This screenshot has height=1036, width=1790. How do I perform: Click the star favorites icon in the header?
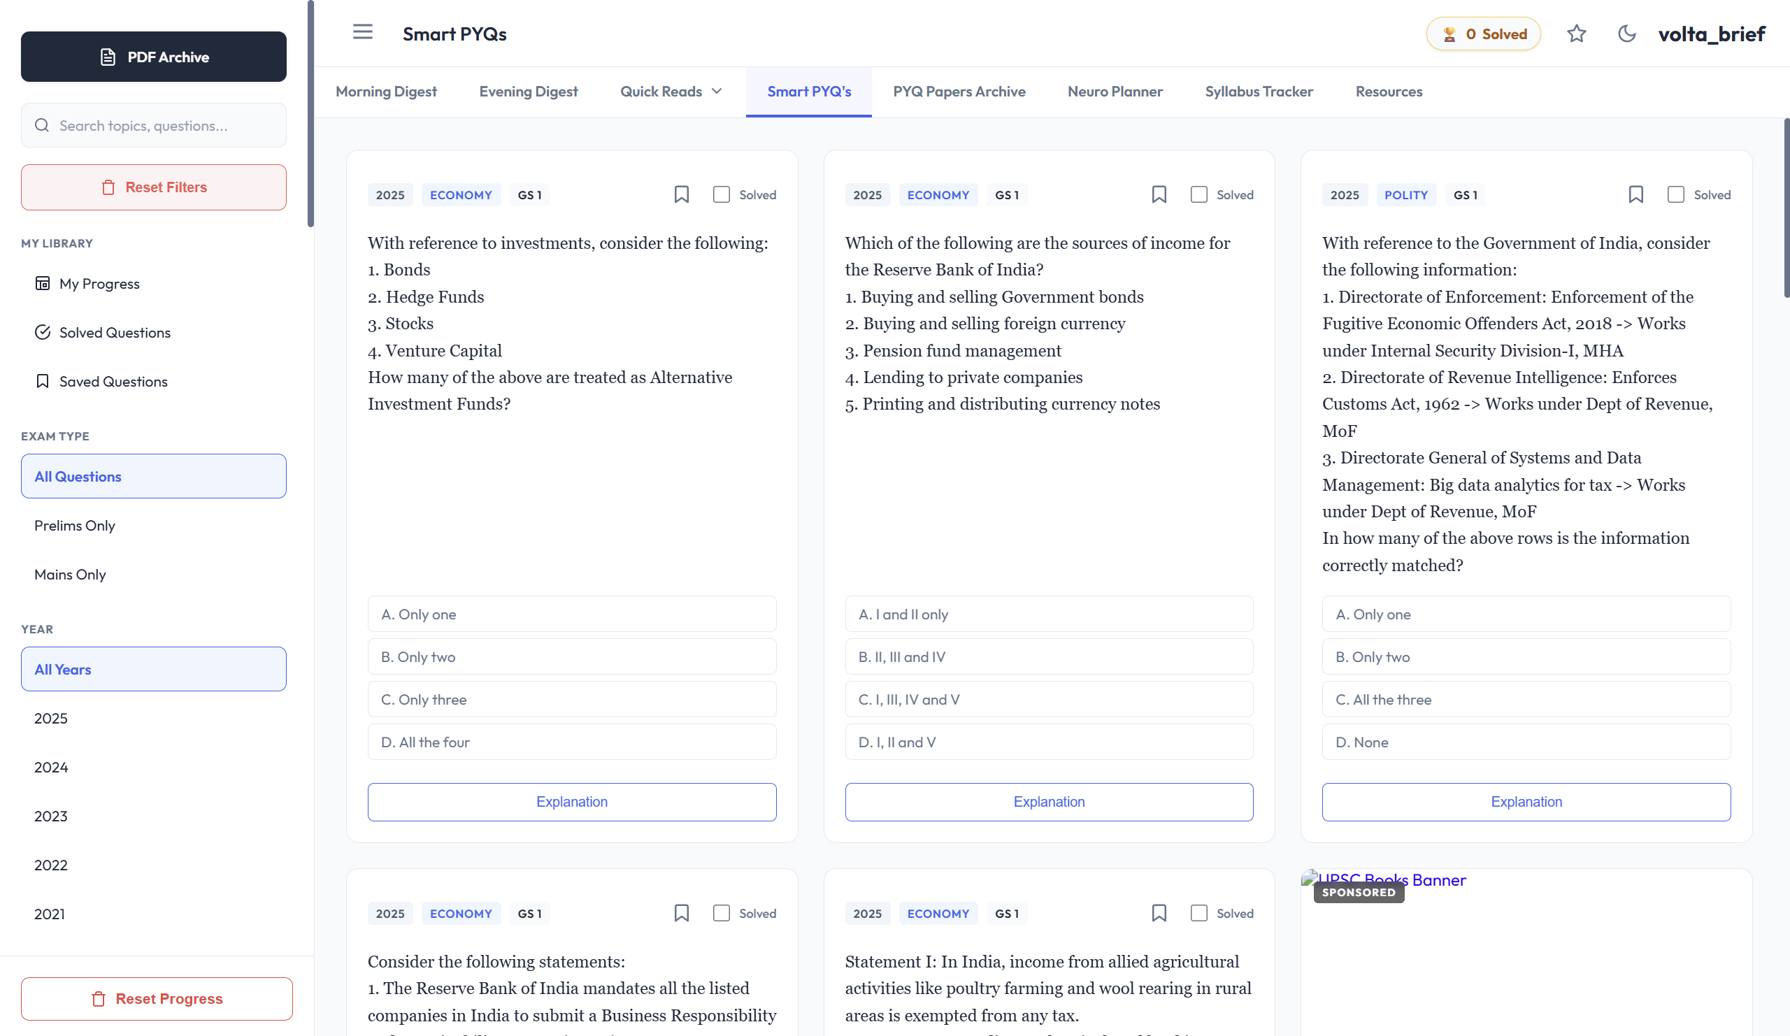click(x=1577, y=34)
